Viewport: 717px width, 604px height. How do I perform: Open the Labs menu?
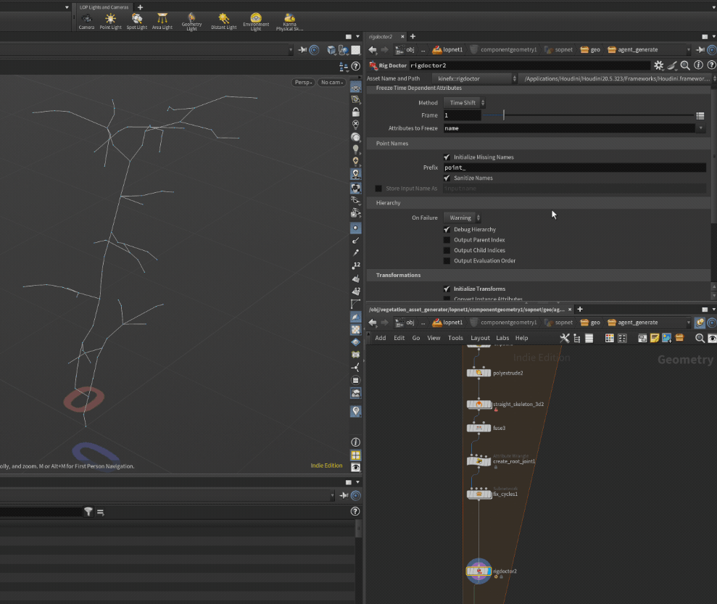click(x=502, y=338)
